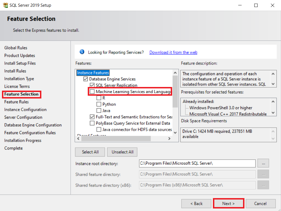Tick the R language checkbox
Viewport: 281px width, 211px height.
click(x=99, y=98)
